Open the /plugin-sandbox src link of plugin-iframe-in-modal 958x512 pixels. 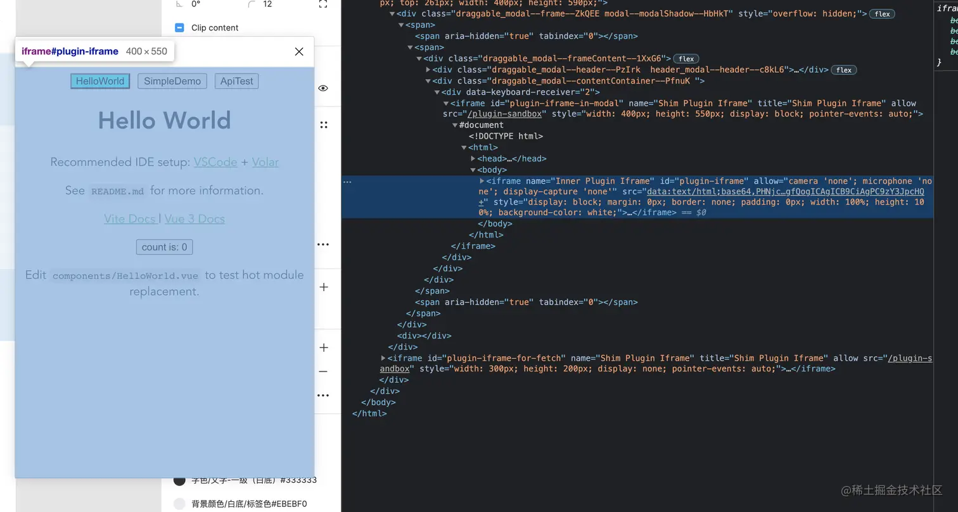(504, 114)
